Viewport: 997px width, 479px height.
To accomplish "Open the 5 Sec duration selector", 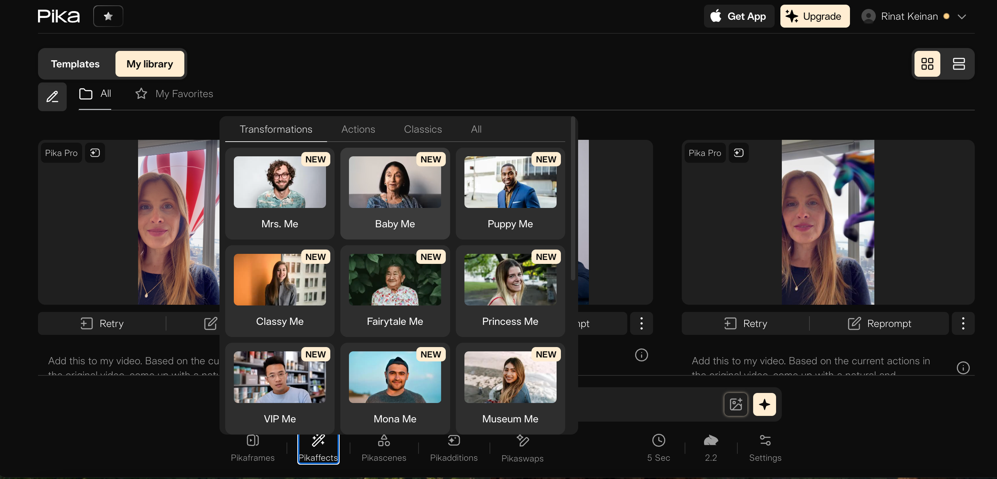I will point(658,448).
